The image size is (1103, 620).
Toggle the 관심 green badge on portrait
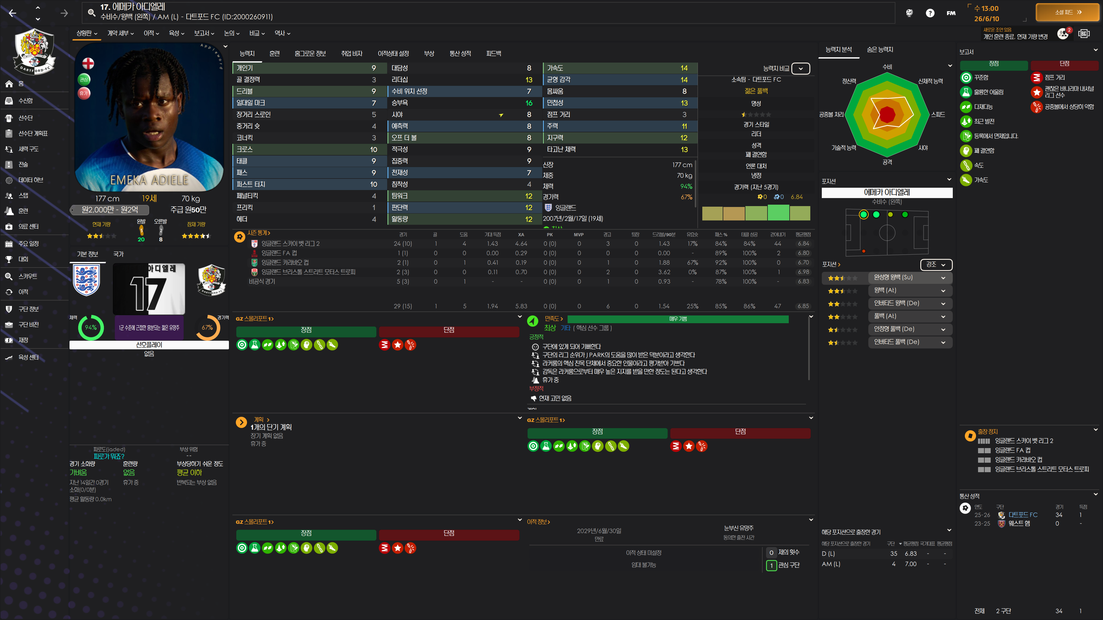pyautogui.click(x=84, y=79)
